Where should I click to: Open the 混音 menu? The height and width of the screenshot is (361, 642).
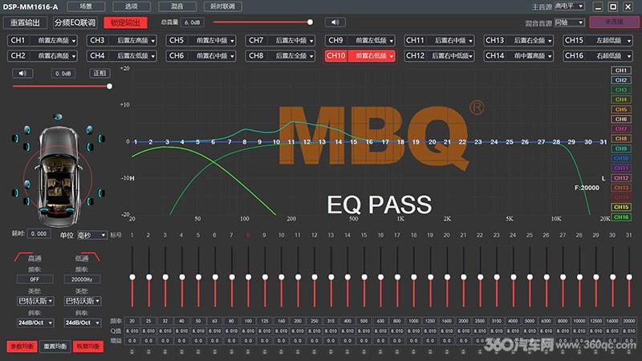(177, 6)
